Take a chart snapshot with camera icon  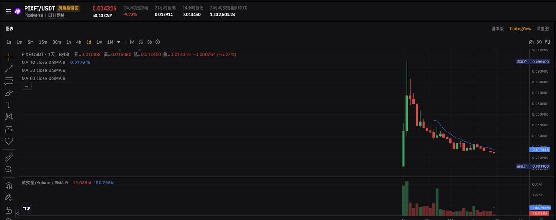point(531,42)
